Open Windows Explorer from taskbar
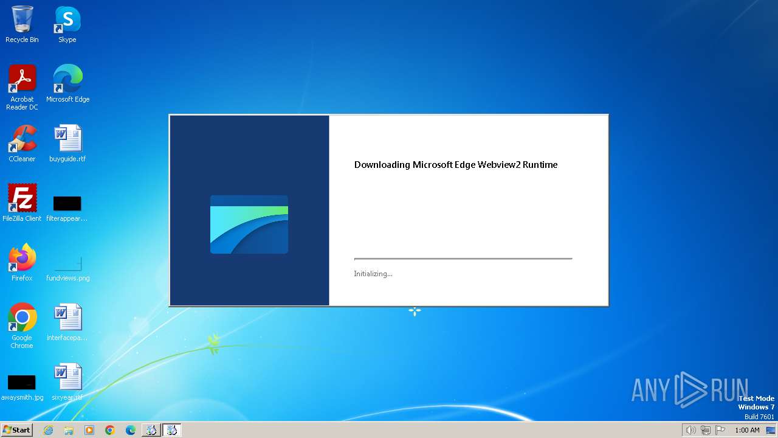 click(x=69, y=430)
